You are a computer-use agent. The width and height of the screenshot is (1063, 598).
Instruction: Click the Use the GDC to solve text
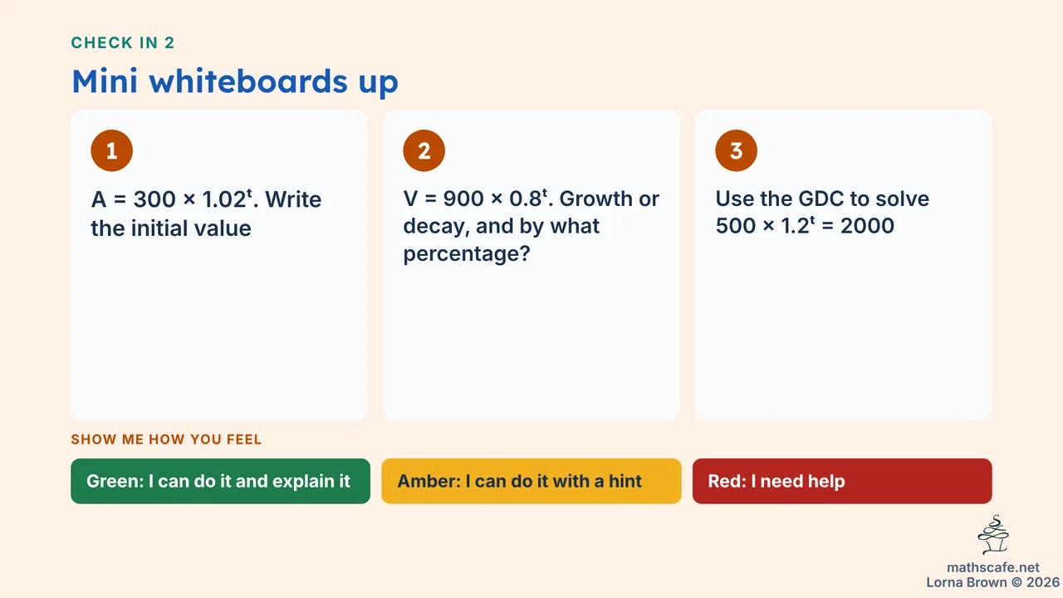pos(822,199)
